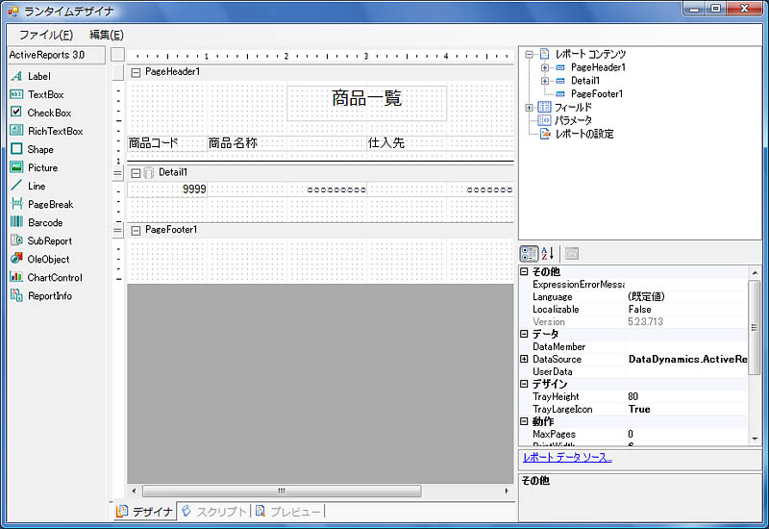Select the 商品名称 header label
The height and width of the screenshot is (529, 769).
coord(286,143)
